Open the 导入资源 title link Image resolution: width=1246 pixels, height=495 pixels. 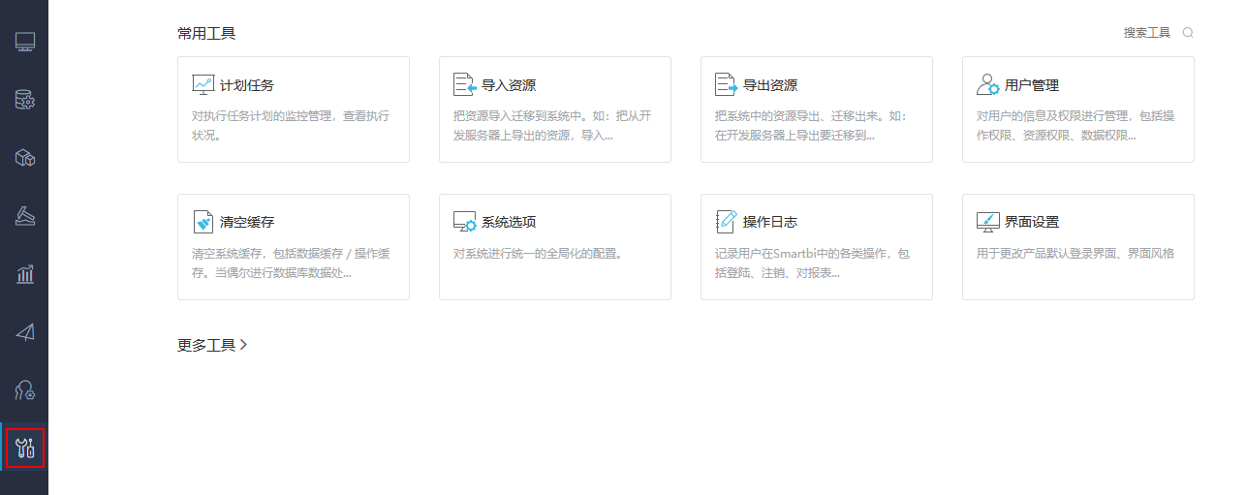point(509,85)
